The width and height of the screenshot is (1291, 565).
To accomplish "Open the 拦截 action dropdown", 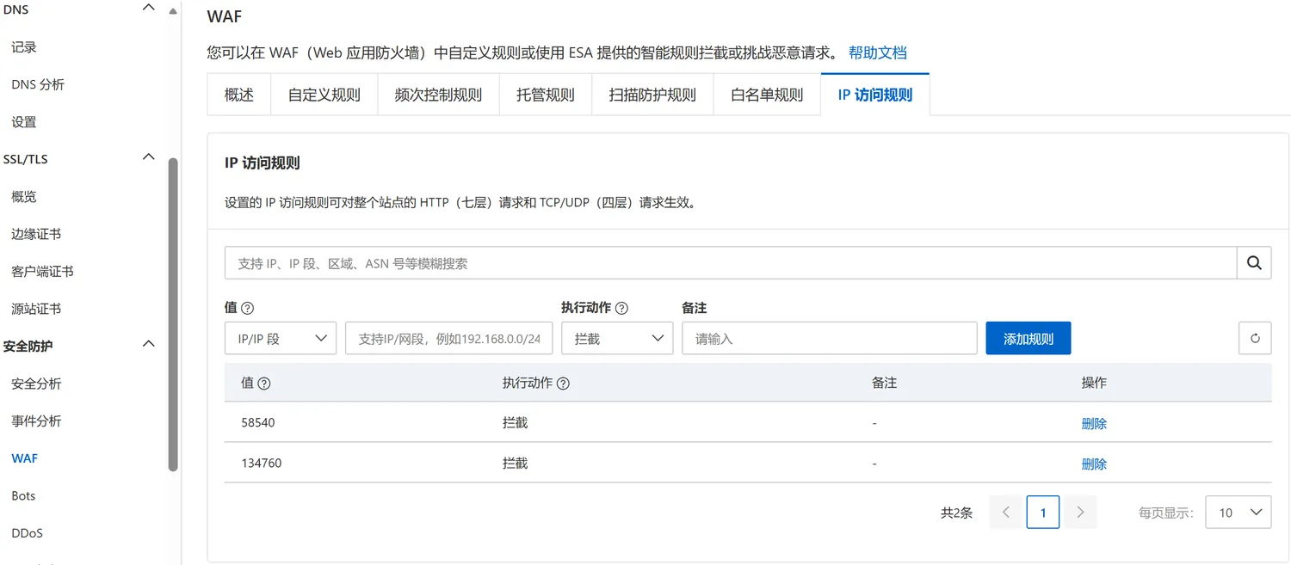I will 617,339.
